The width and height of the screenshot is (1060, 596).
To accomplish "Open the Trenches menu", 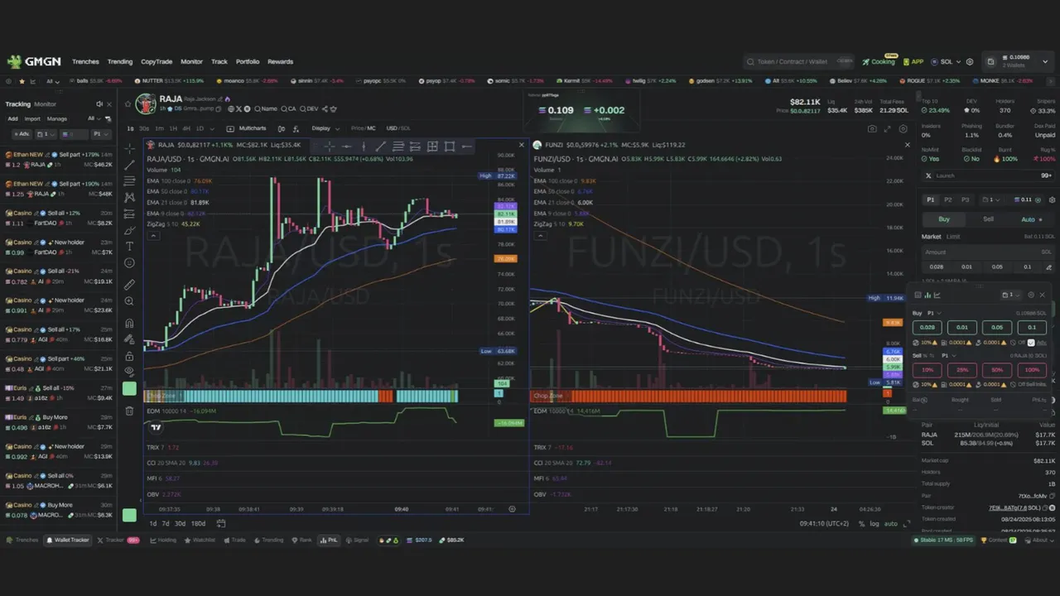I will pos(85,61).
